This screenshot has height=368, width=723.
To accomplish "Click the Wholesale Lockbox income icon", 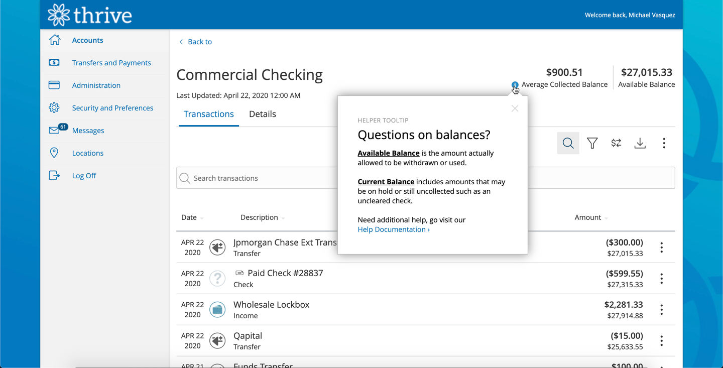I will pos(217,310).
